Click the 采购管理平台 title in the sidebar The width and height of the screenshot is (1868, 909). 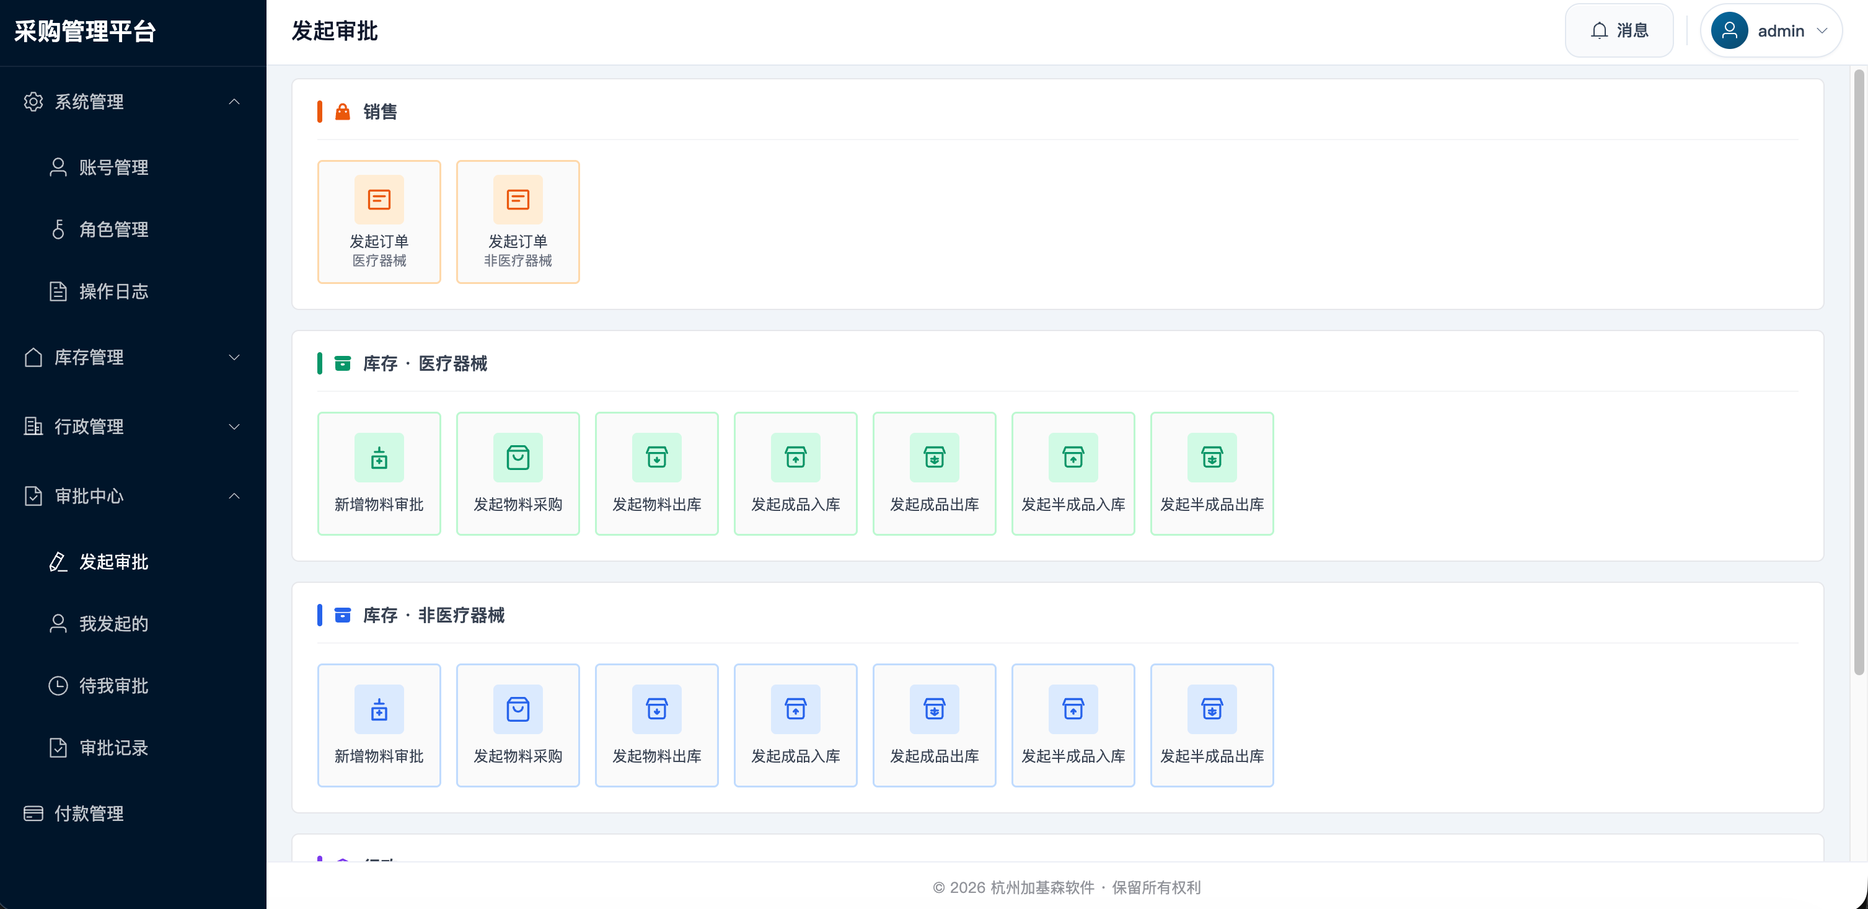coord(86,31)
